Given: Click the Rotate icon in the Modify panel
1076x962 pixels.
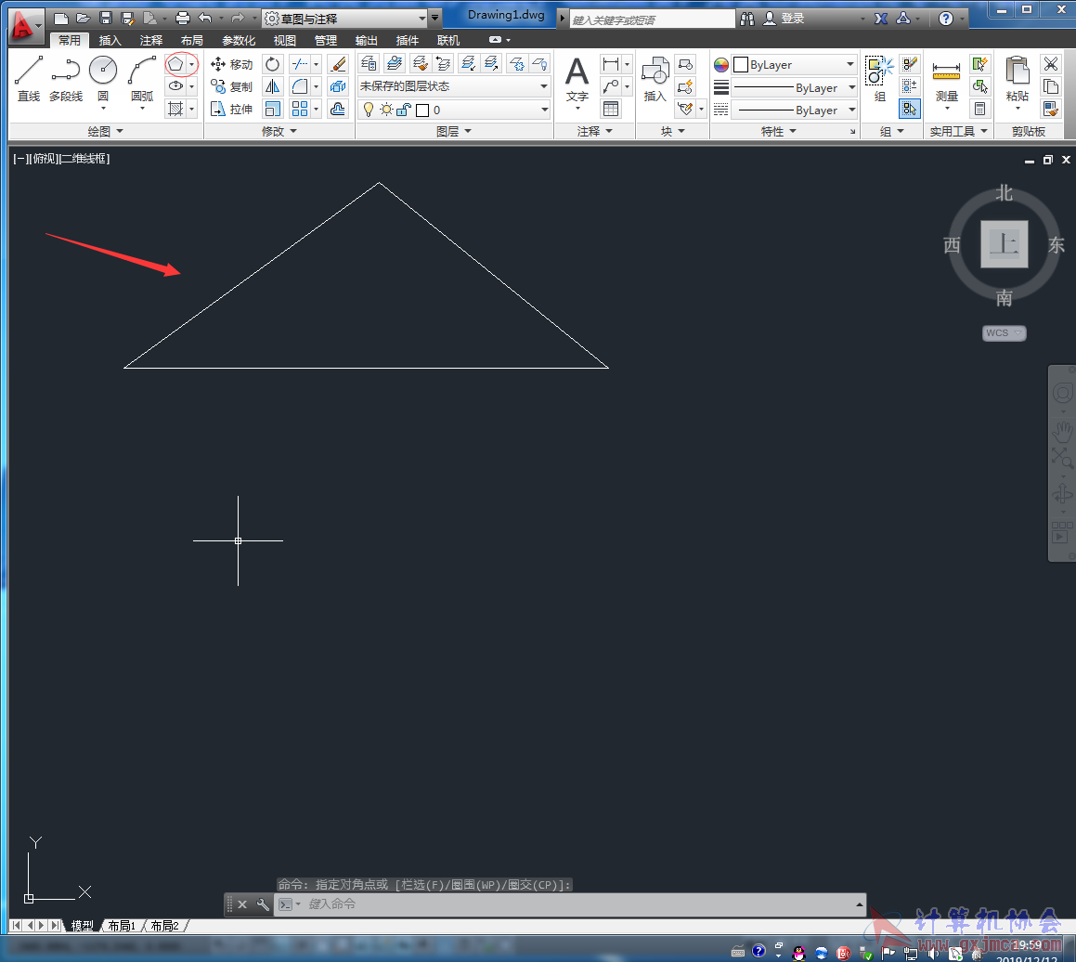Looking at the screenshot, I should click(273, 64).
